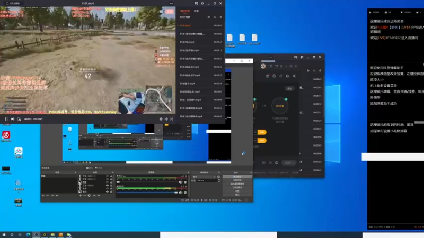424x238 pixels.
Task: Move the OBS scene down
Action: (x=57, y=195)
